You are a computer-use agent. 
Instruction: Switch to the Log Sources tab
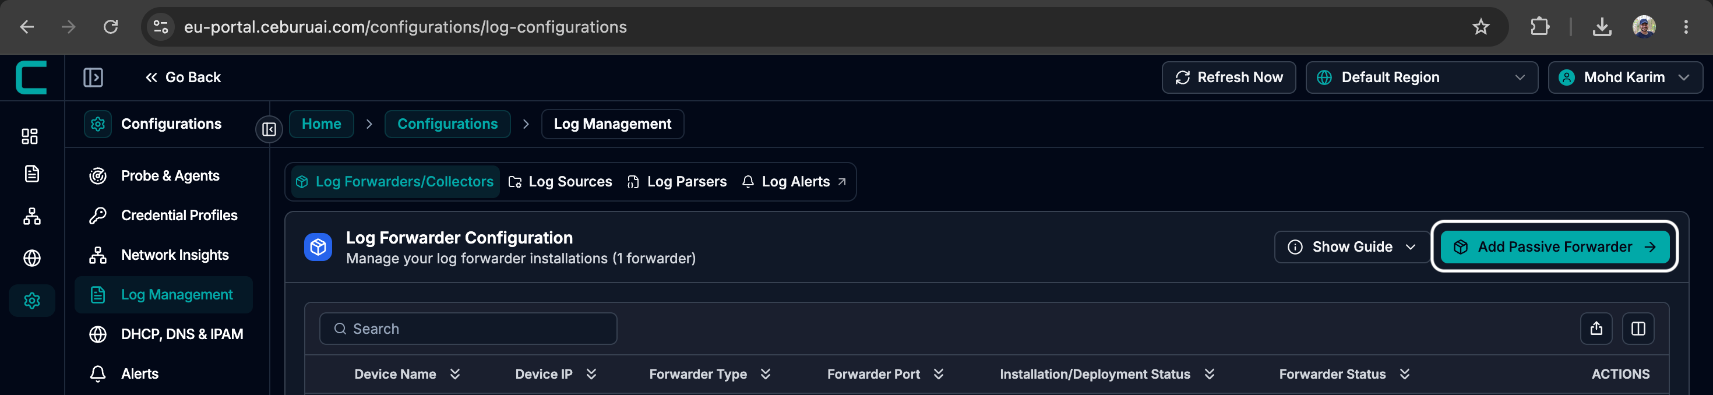tap(560, 182)
